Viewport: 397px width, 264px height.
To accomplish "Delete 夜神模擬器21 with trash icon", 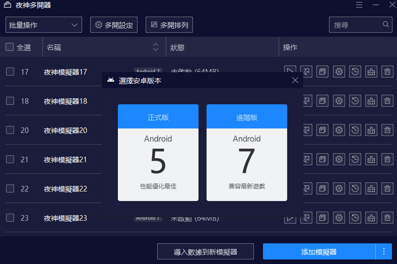I will point(387,159).
